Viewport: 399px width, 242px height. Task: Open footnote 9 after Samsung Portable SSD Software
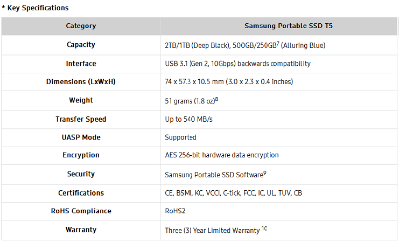(x=264, y=172)
